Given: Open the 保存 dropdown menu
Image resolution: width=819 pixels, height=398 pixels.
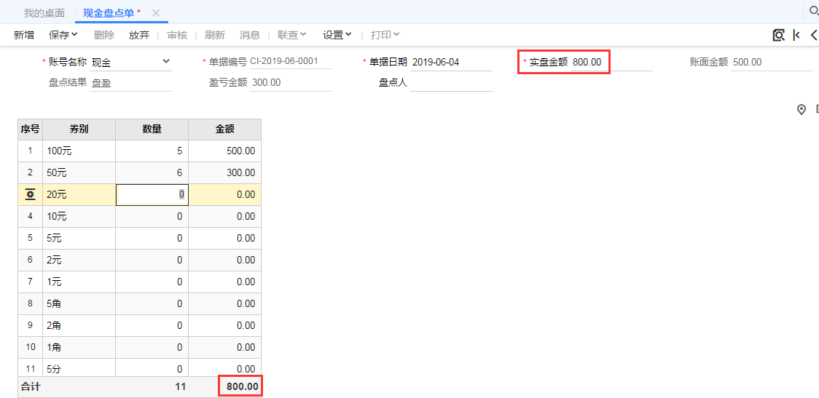Looking at the screenshot, I should (63, 35).
